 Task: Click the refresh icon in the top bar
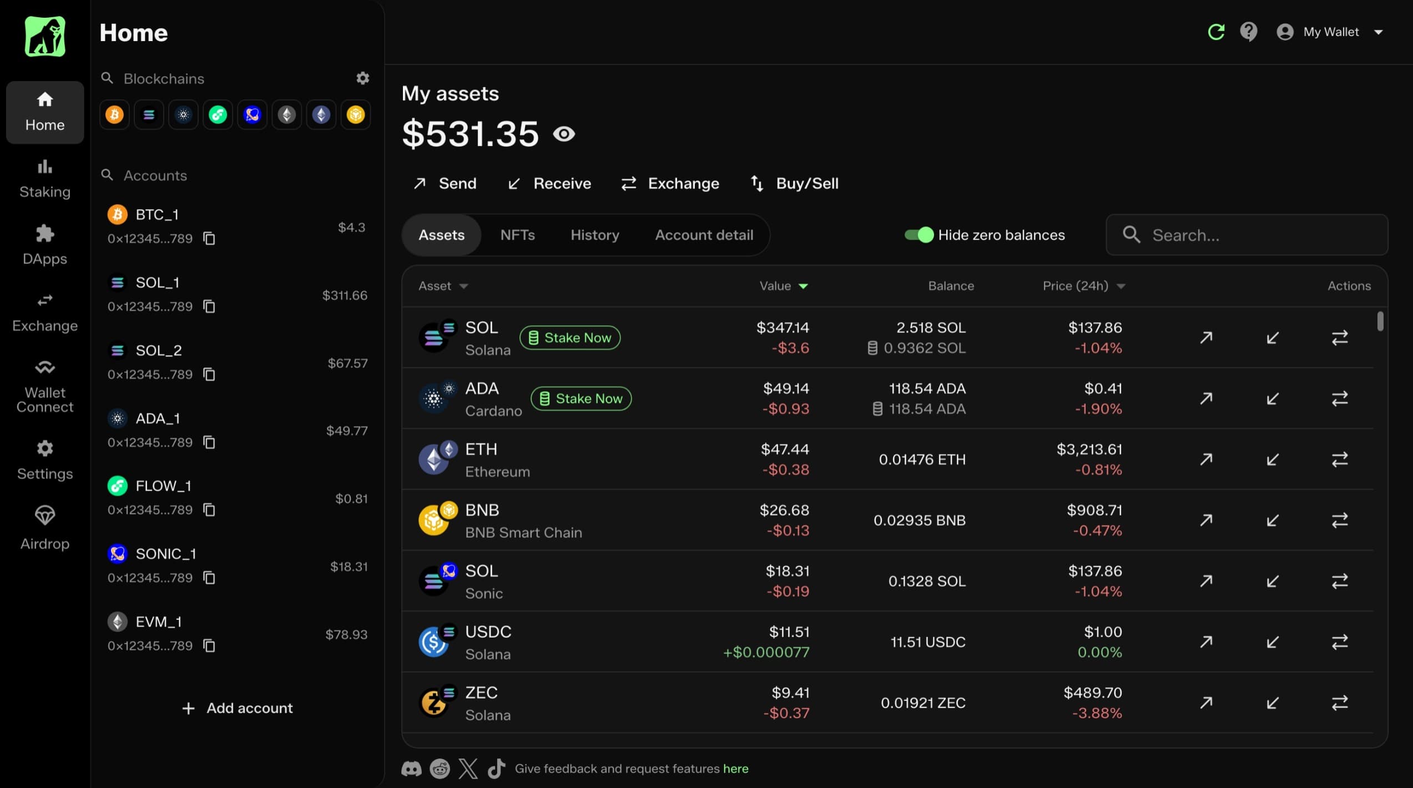pos(1215,32)
